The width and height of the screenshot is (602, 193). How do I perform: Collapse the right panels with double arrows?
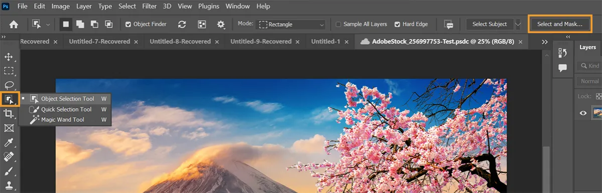pyautogui.click(x=568, y=37)
